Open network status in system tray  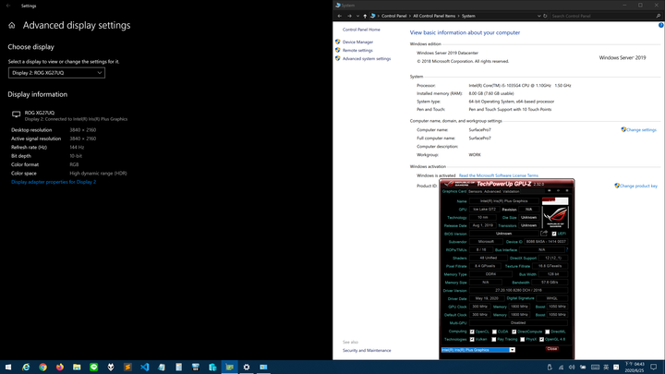point(561,368)
